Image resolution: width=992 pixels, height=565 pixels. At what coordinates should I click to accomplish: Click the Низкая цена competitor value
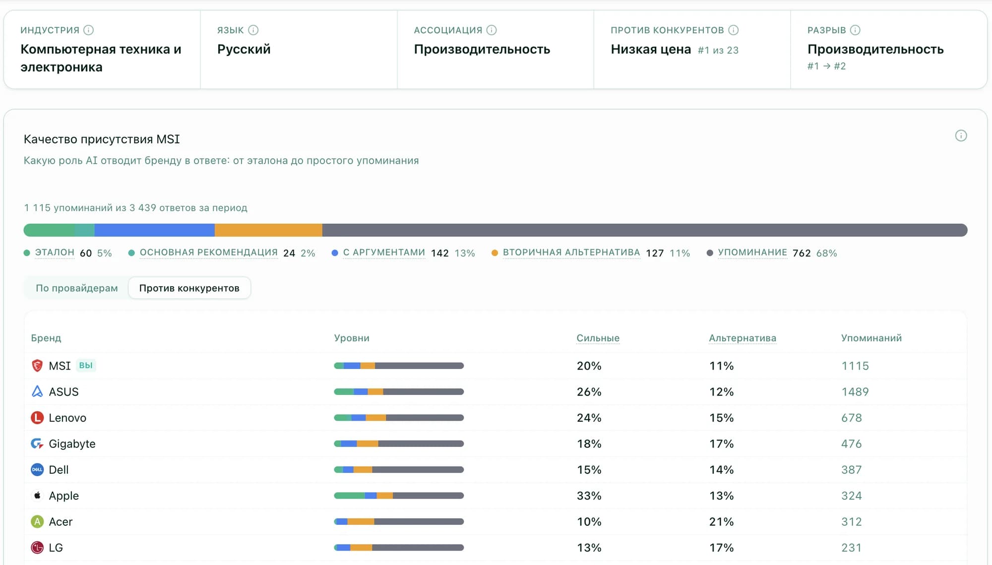[651, 49]
